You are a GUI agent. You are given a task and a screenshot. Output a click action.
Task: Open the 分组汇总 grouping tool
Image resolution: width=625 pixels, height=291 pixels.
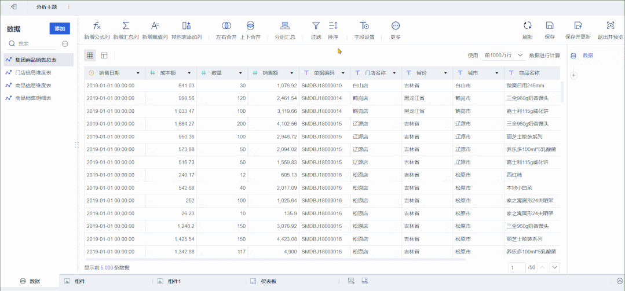coord(284,26)
